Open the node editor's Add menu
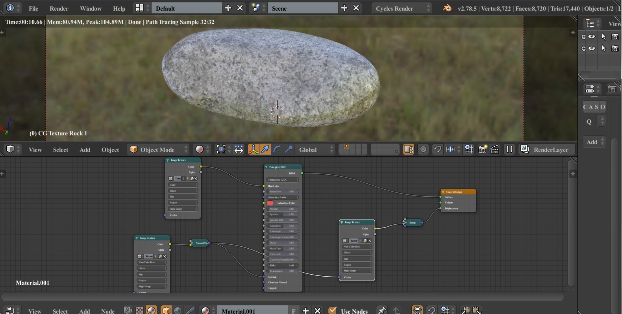 [x=85, y=311]
